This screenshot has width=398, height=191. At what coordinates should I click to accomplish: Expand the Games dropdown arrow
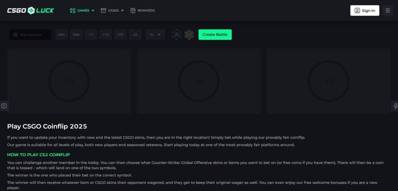tap(93, 10)
